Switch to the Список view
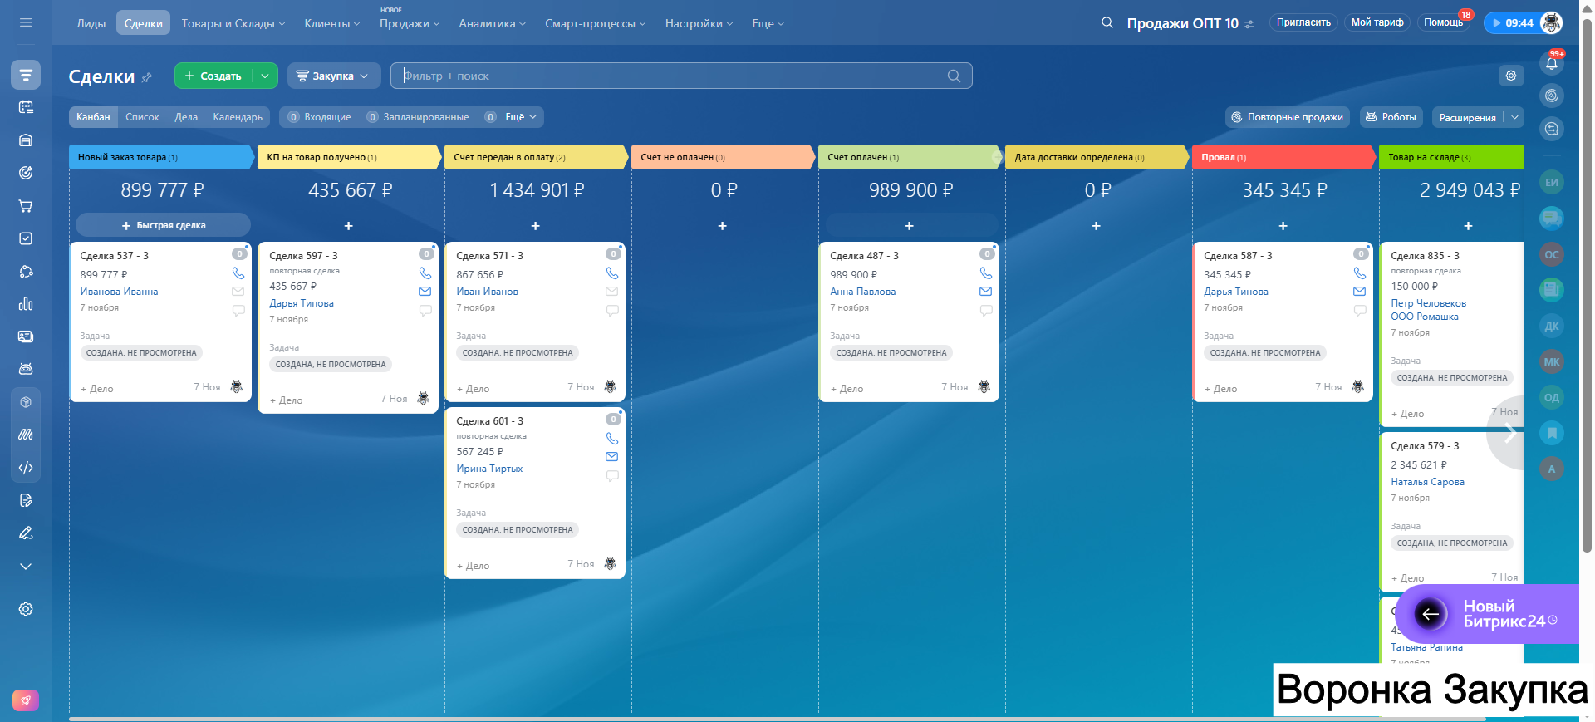This screenshot has height=722, width=1595. click(x=142, y=117)
